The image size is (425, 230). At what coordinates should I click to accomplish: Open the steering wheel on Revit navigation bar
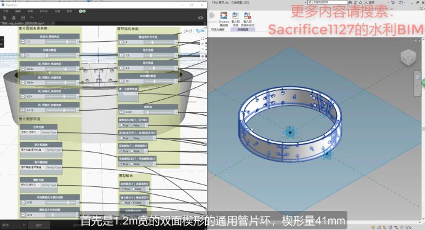[418, 77]
